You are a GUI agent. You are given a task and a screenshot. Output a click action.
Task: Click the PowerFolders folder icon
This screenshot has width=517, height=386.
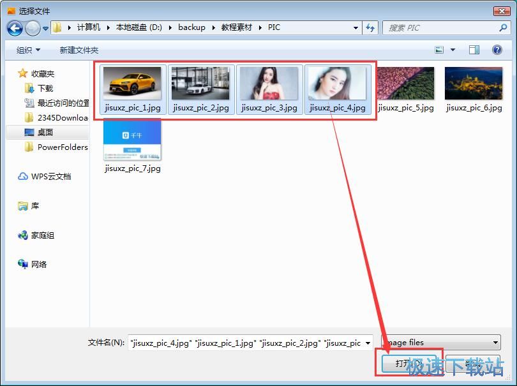point(29,147)
